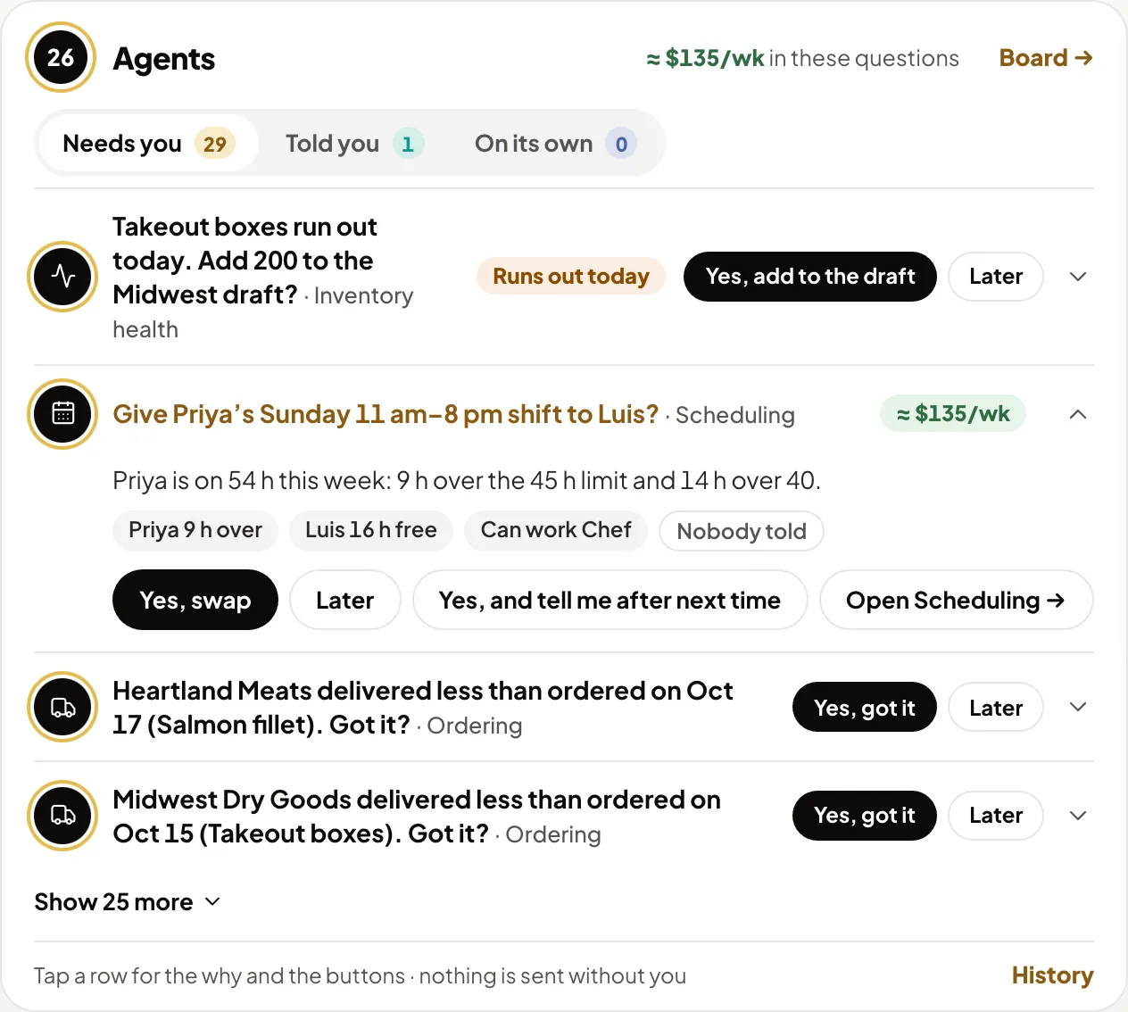Screen dimensions: 1128x1012
Task: Click Yes, got it for Heartland Meats
Action: tap(865, 707)
